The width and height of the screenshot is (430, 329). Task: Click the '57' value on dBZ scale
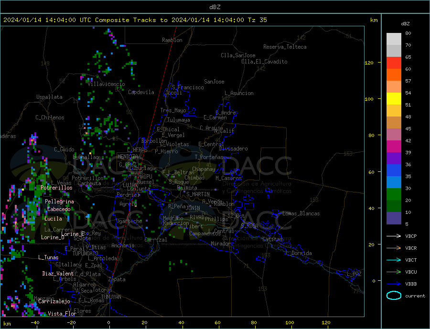408,81
